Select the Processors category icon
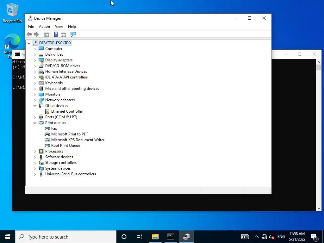 (41, 151)
